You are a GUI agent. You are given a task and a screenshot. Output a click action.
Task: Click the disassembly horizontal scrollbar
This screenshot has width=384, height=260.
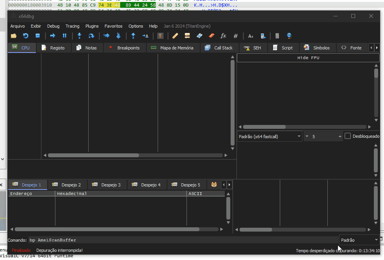click(x=93, y=155)
